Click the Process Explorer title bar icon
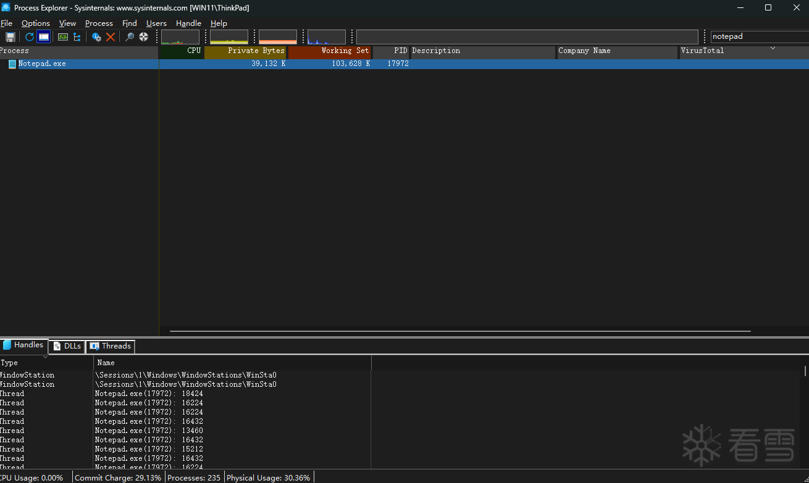The width and height of the screenshot is (809, 483). click(x=6, y=7)
